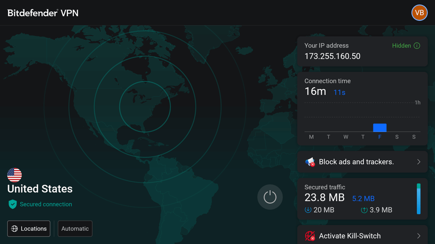
Task: Click the upload arrow icon by 3.9 MB
Action: [364, 210]
